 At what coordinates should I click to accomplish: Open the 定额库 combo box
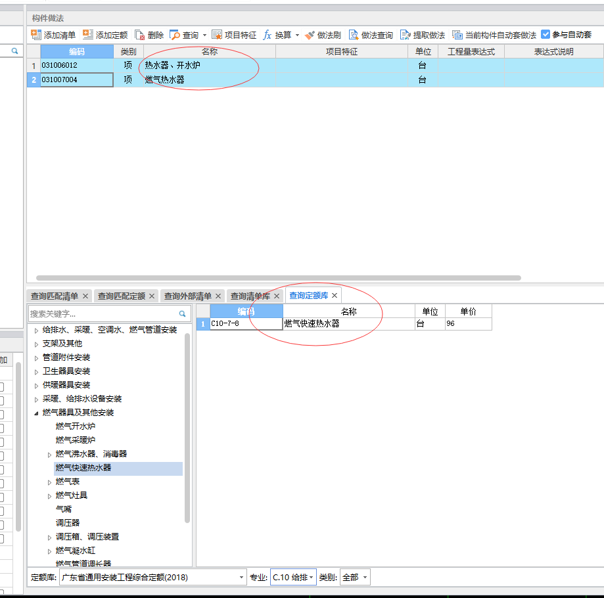153,577
